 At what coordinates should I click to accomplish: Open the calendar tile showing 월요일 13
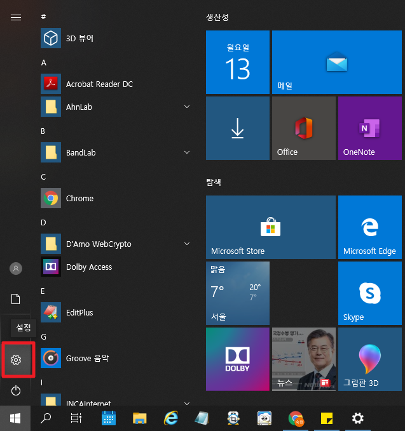pos(238,62)
